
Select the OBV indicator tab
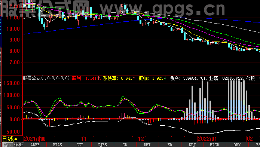[x=237, y=145]
